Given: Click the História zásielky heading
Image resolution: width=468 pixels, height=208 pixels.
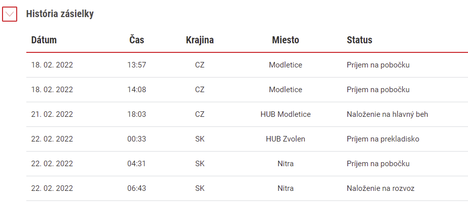Looking at the screenshot, I should pyautogui.click(x=60, y=14).
